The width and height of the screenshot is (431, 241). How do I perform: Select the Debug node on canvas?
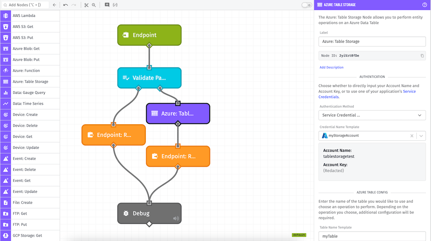149,213
